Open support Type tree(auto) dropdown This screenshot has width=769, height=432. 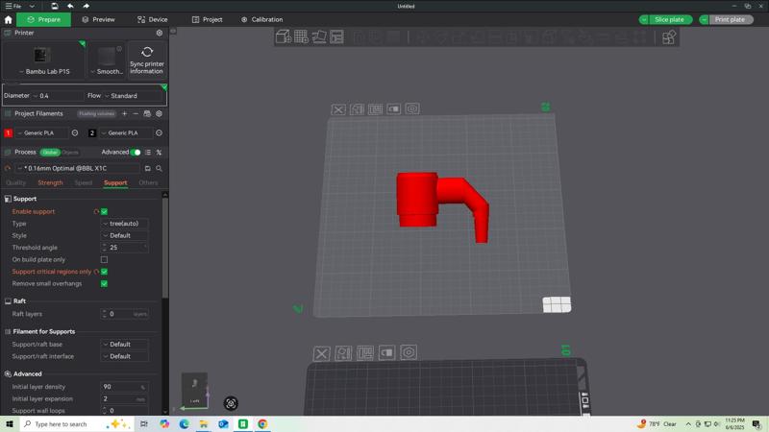pyautogui.click(x=125, y=224)
